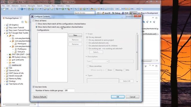Click the Open Type toolbar icon
This screenshot has width=191, height=107.
92,9
